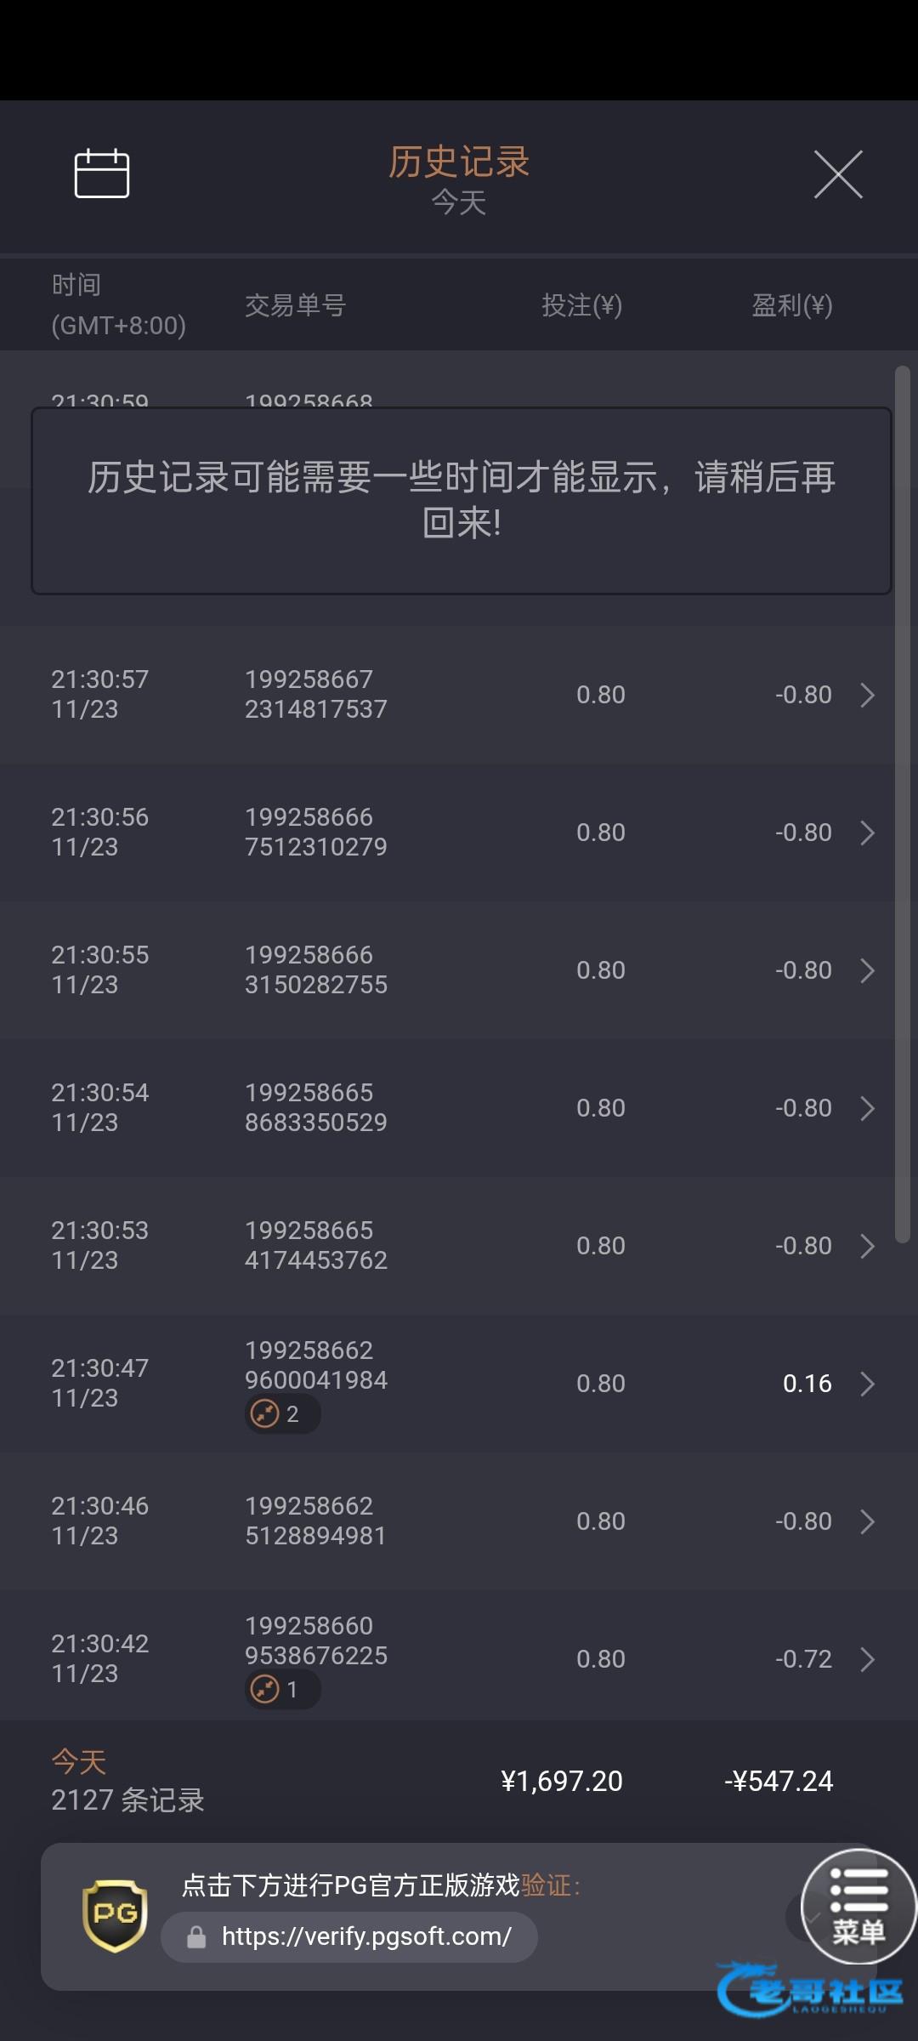Select the 今天 date filter under title

[459, 202]
